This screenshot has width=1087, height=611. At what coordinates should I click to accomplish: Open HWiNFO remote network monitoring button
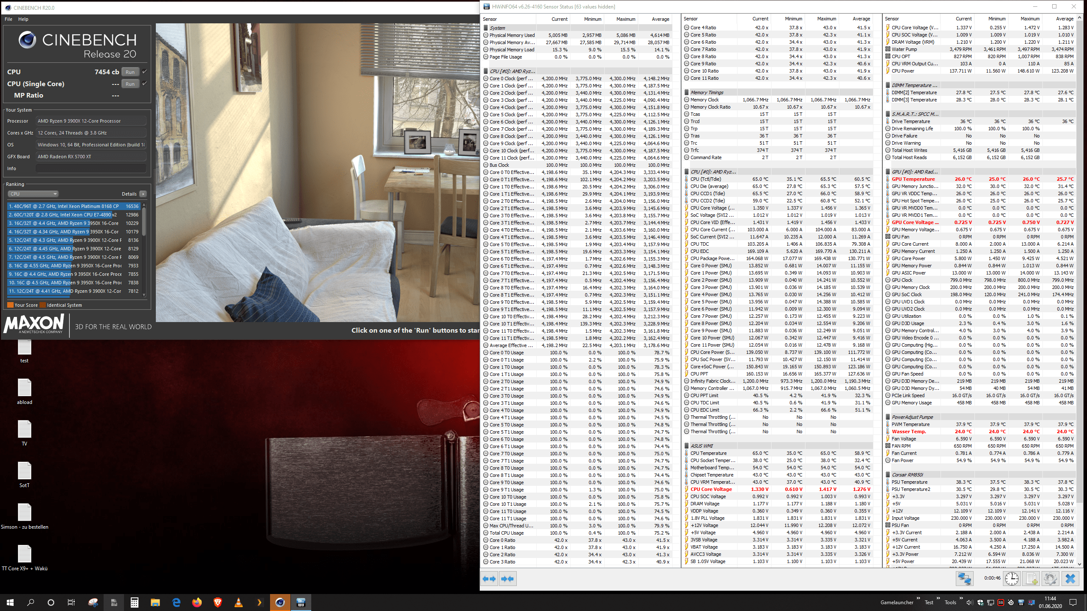[x=964, y=579]
